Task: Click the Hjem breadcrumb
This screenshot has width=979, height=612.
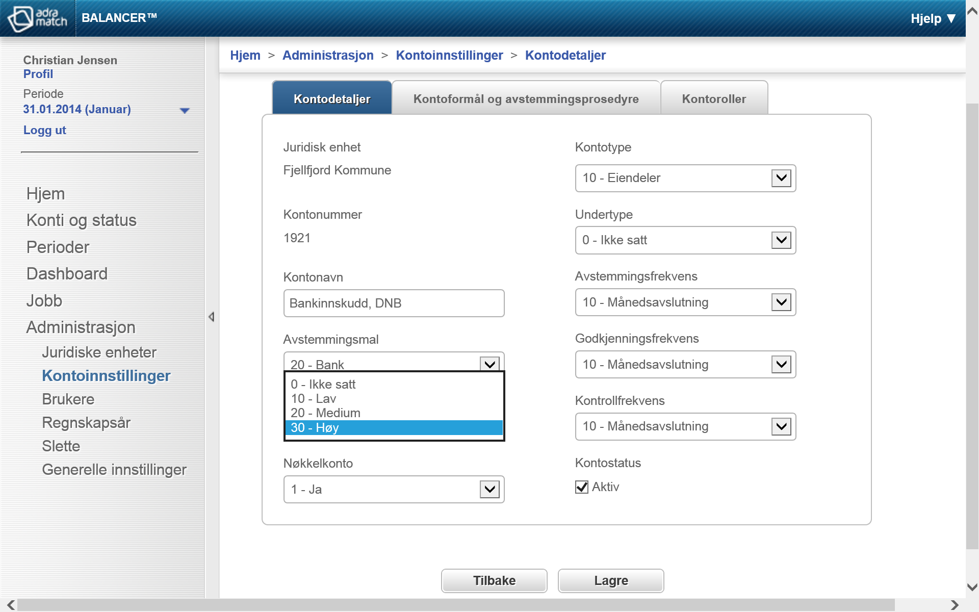Action: (x=245, y=55)
